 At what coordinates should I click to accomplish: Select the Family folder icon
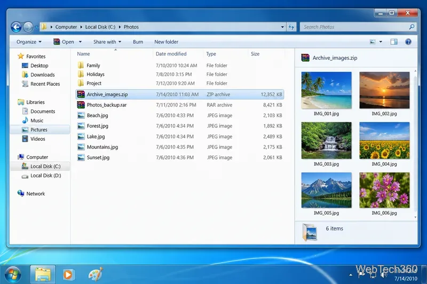coord(81,65)
